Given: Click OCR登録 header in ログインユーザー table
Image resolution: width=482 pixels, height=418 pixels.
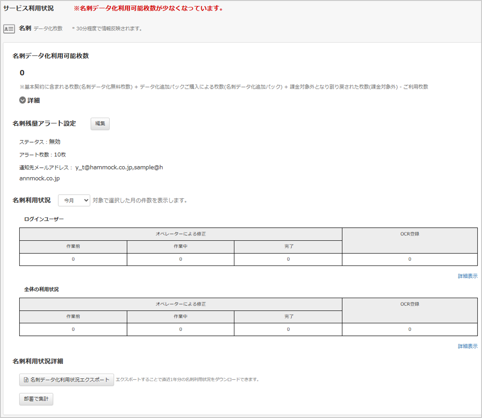Looking at the screenshot, I should (x=410, y=241).
